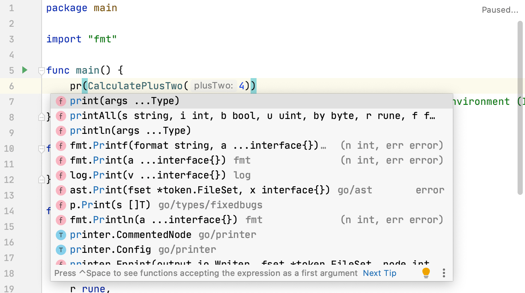Click the type icon beside printer.CommentedNode
The image size is (525, 293).
pyautogui.click(x=61, y=235)
